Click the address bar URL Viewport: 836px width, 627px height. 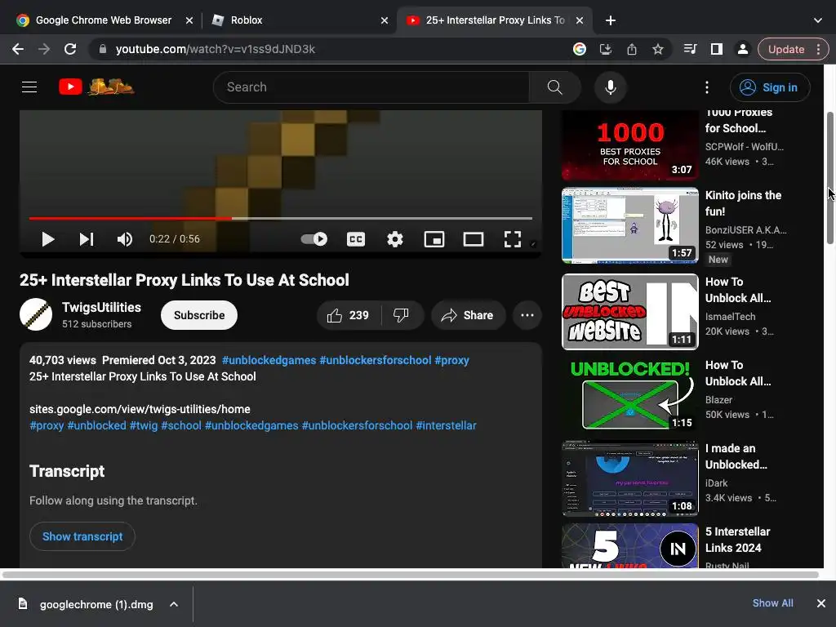click(216, 49)
